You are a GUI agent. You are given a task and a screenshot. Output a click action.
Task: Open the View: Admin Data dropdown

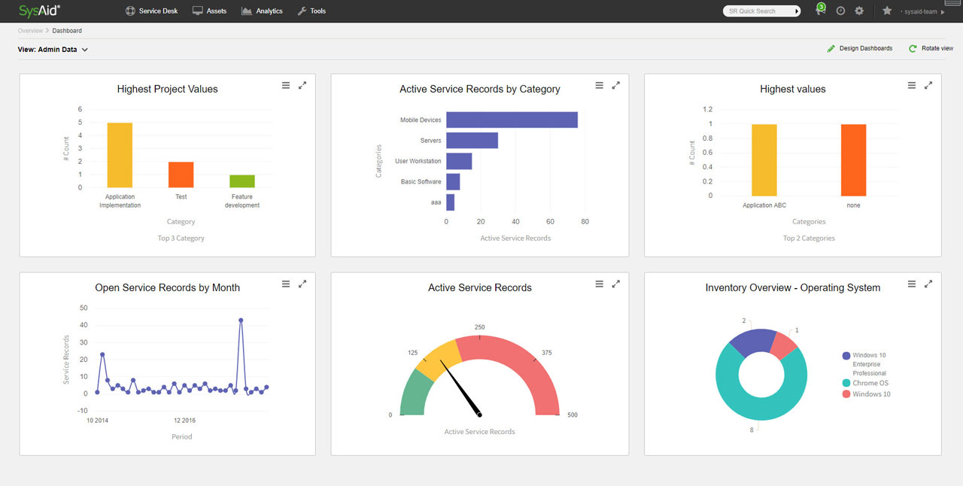pyautogui.click(x=53, y=50)
